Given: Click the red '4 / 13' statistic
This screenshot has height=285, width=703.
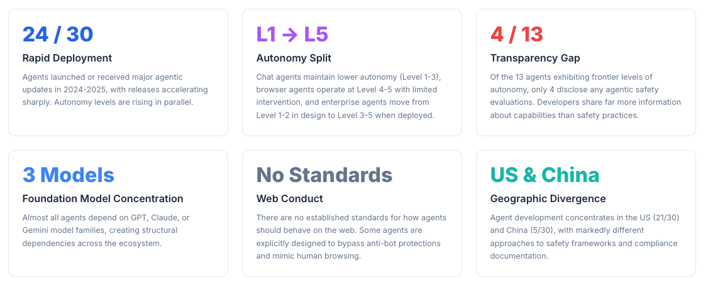Looking at the screenshot, I should point(516,34).
